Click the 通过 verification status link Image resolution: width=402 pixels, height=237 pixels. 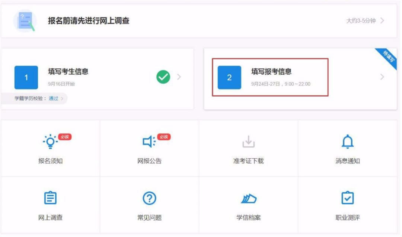pyautogui.click(x=54, y=98)
